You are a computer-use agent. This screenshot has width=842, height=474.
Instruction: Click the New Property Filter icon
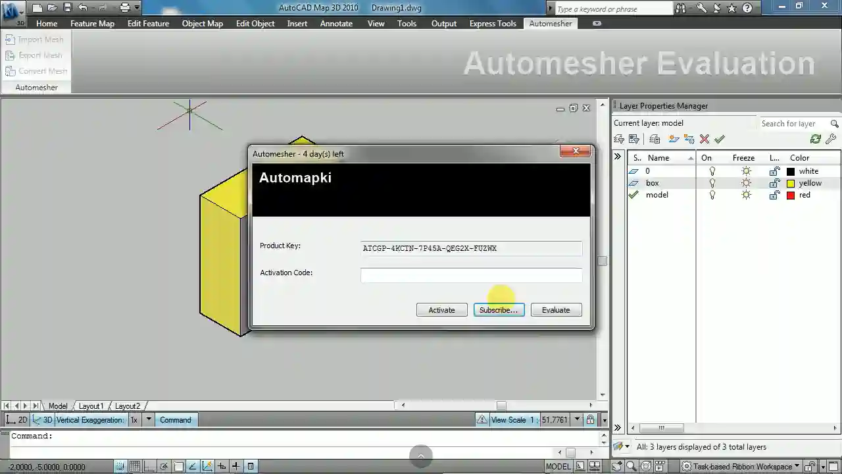[619, 139]
